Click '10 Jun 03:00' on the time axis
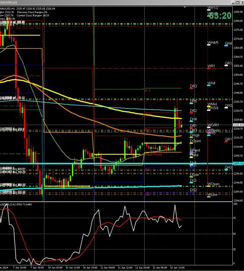The width and height of the screenshot is (244, 271). pyautogui.click(x=55, y=268)
